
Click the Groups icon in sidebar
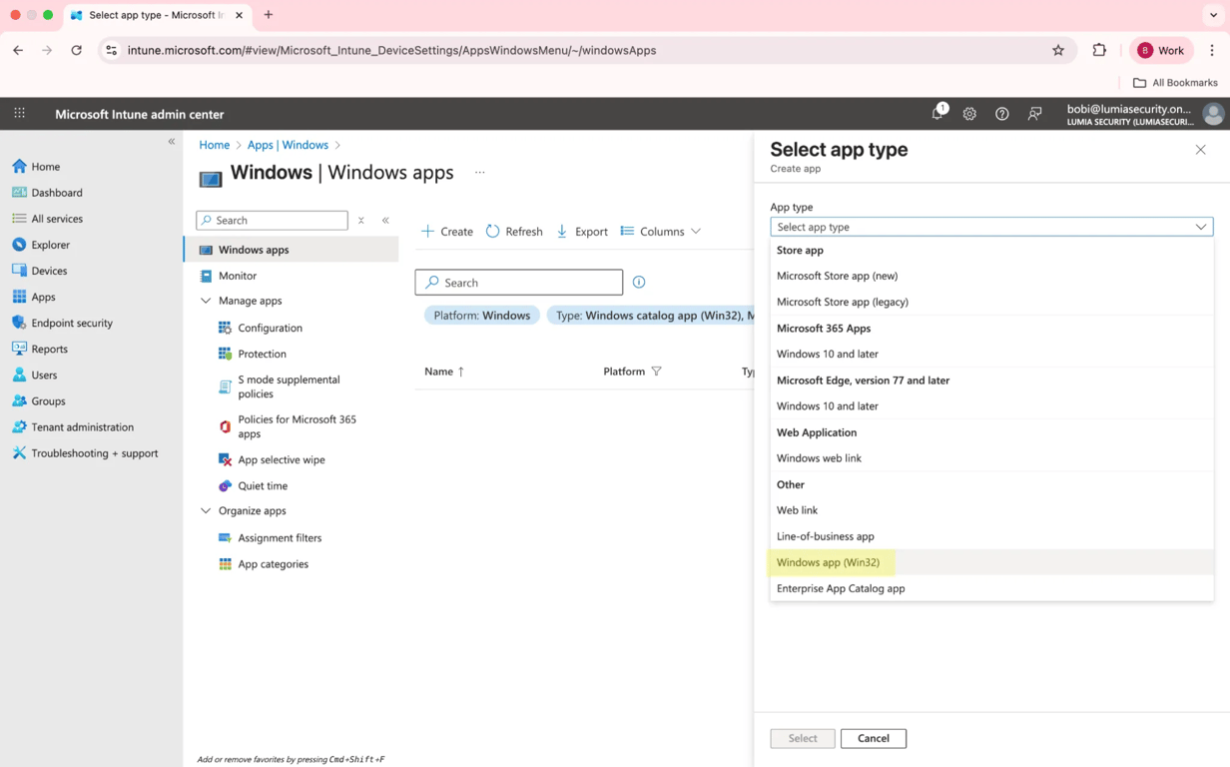(x=19, y=400)
